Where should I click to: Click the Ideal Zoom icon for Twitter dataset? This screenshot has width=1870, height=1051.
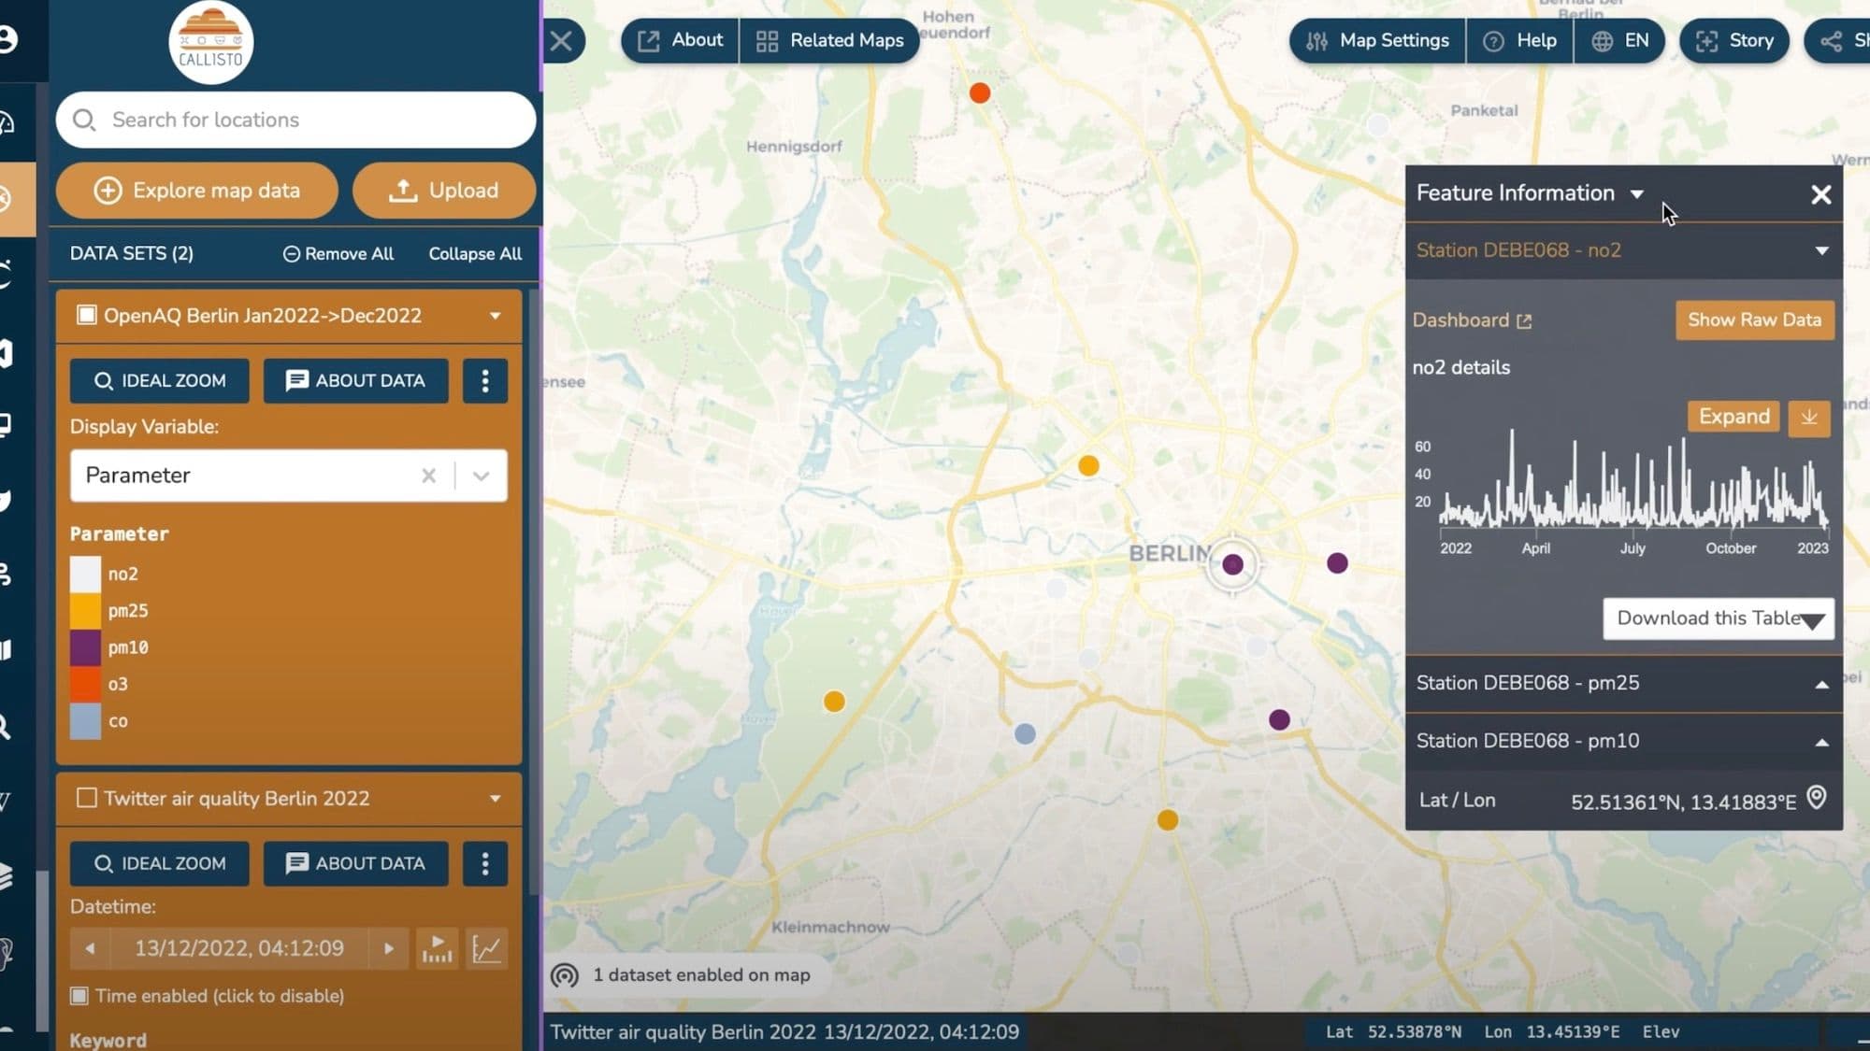pyautogui.click(x=158, y=862)
